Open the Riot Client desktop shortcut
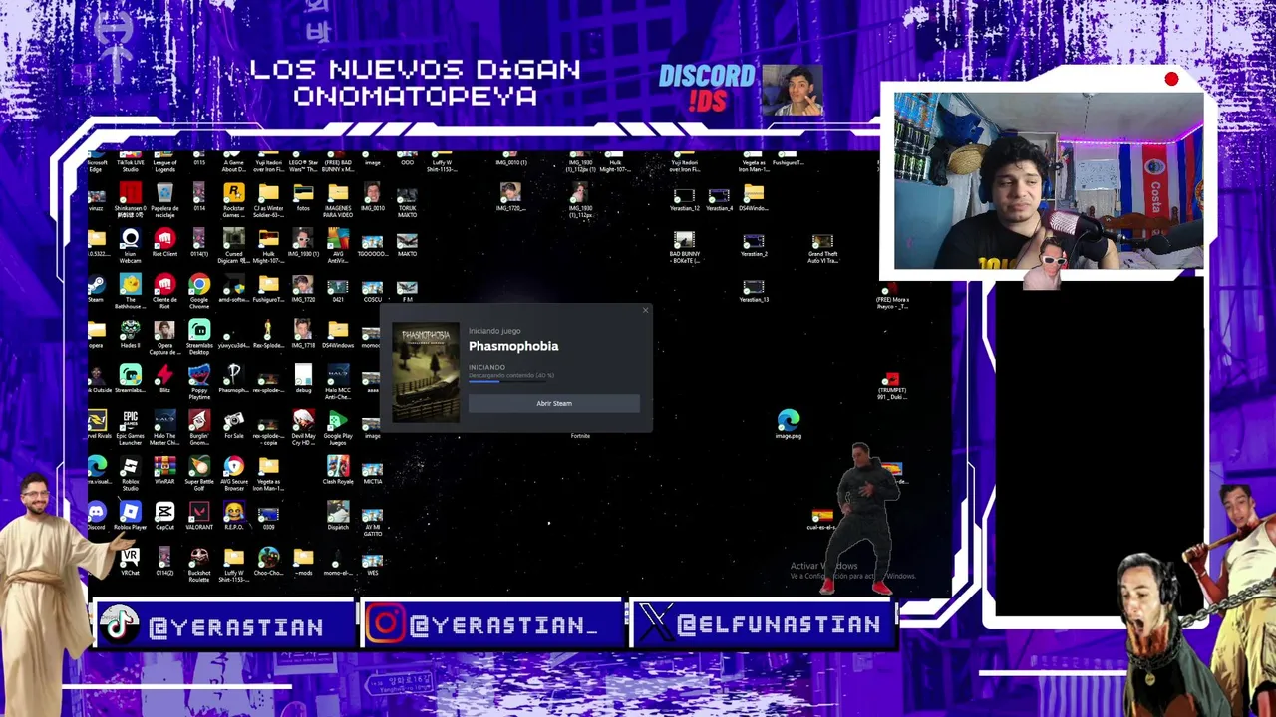Screen dimensions: 1276x717 [x=164, y=239]
